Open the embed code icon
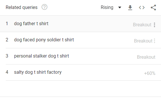 pos(142,8)
